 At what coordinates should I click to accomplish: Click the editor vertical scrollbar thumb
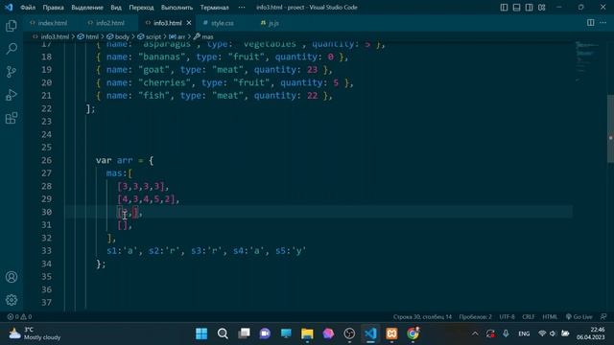[610, 128]
